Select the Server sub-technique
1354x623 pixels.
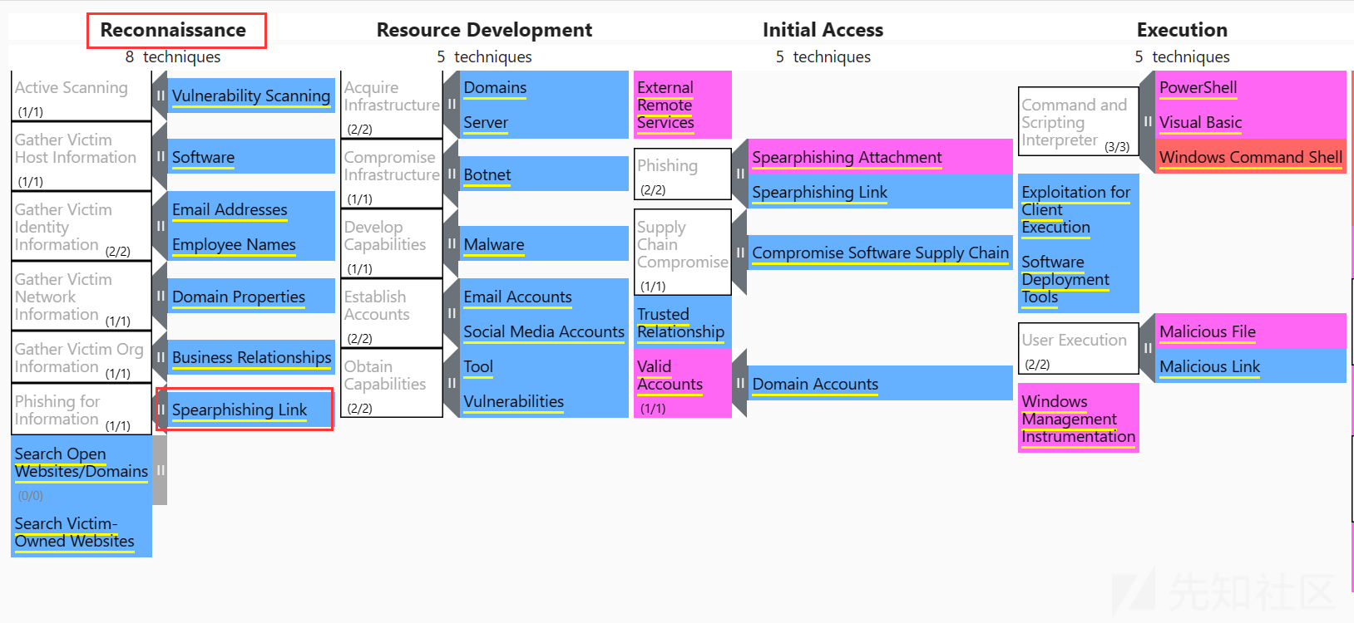[544, 122]
